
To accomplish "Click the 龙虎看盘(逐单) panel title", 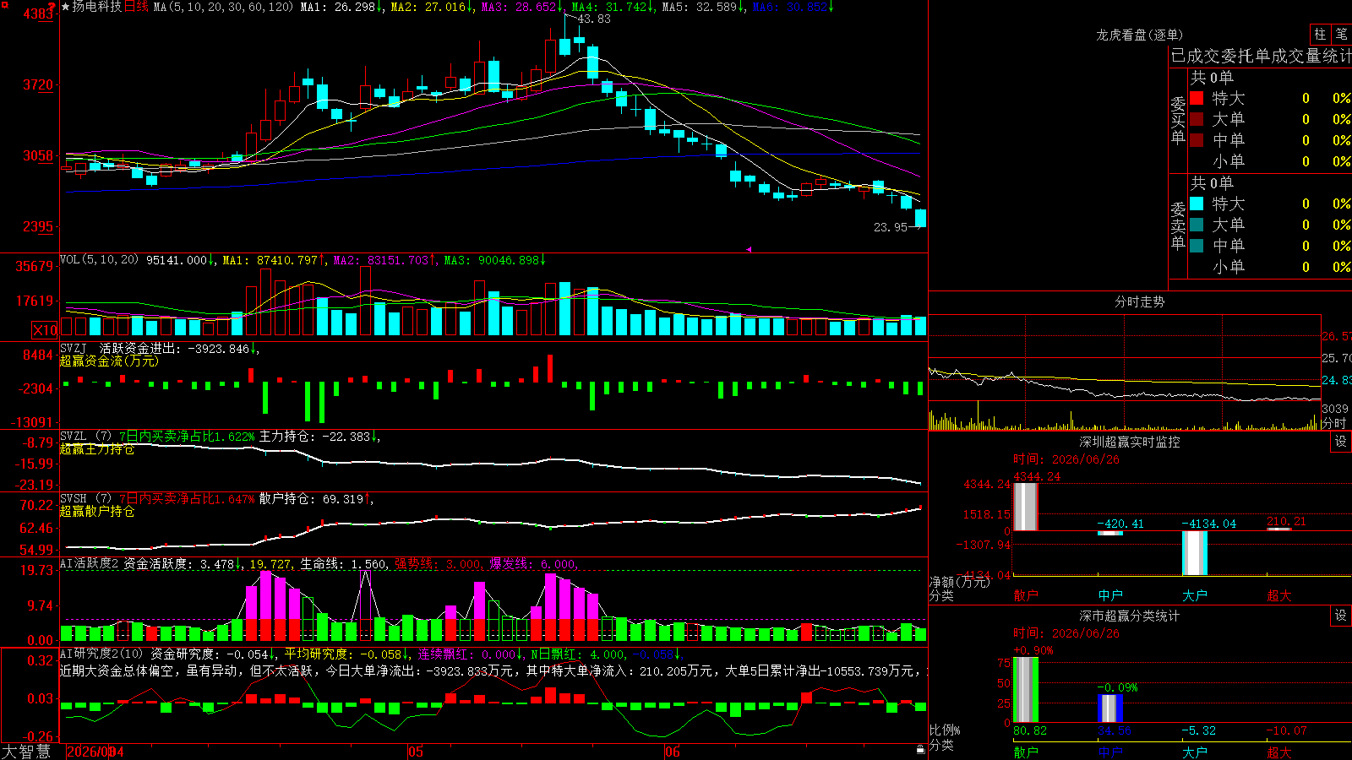I will [x=1140, y=35].
